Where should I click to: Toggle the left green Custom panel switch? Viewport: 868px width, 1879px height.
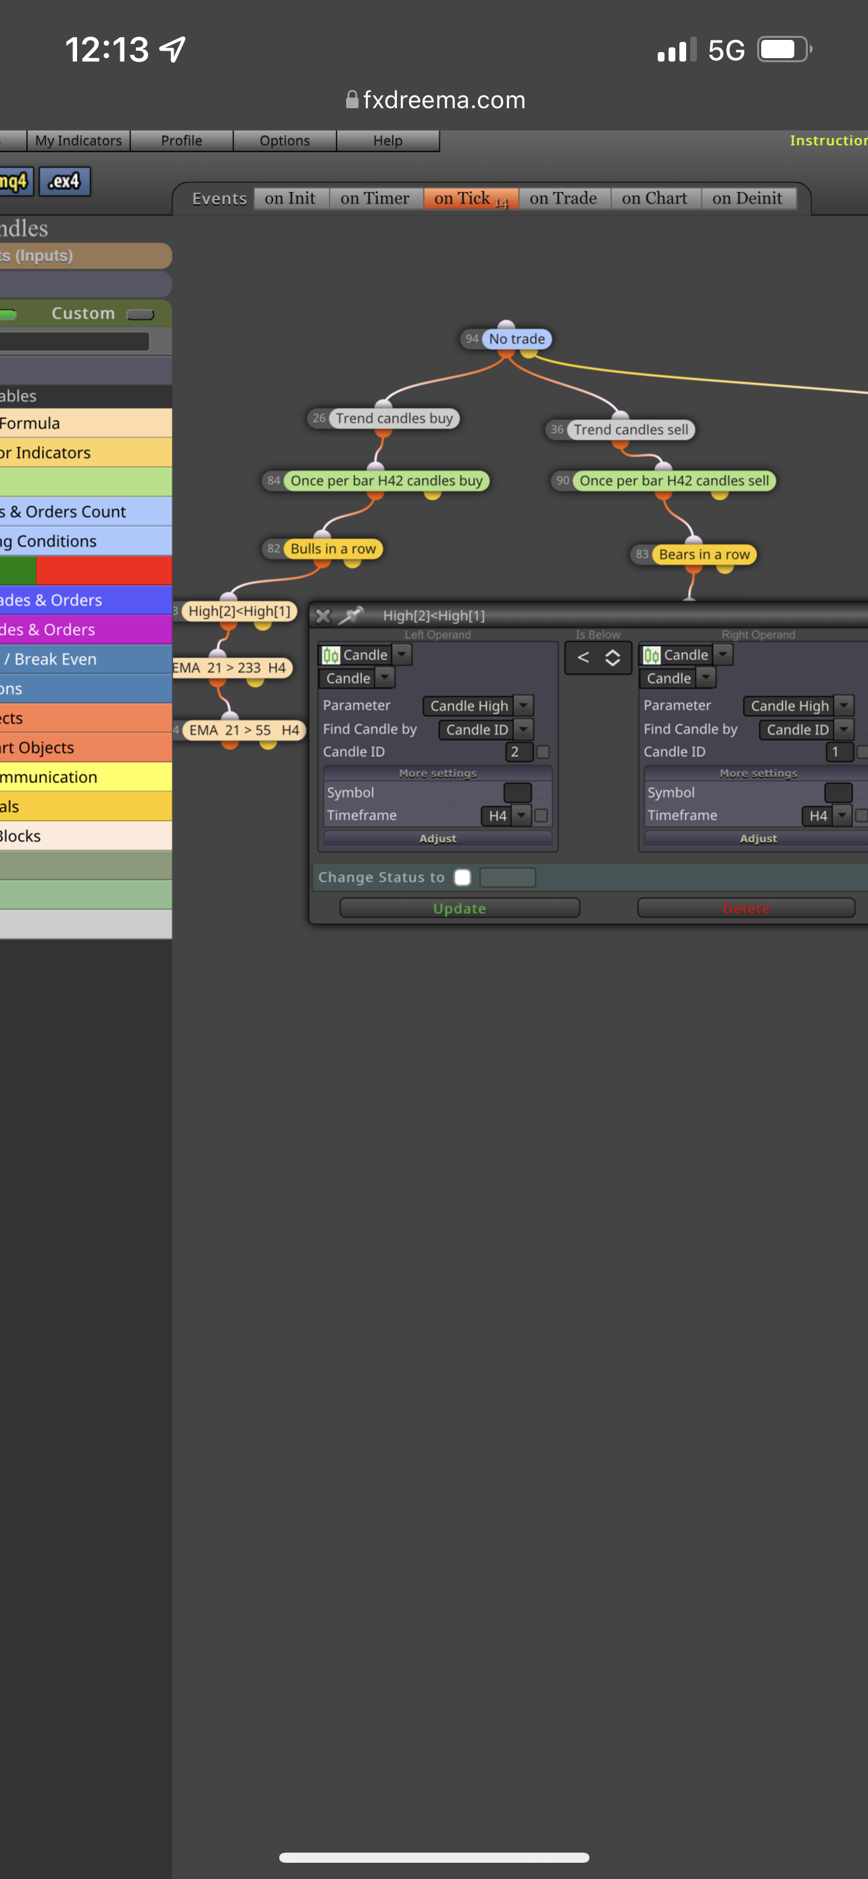(8, 315)
